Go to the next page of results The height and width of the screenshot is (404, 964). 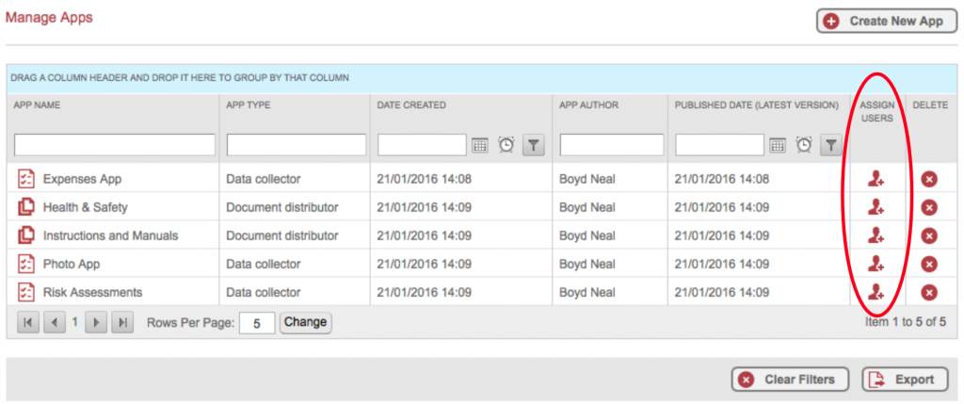95,323
